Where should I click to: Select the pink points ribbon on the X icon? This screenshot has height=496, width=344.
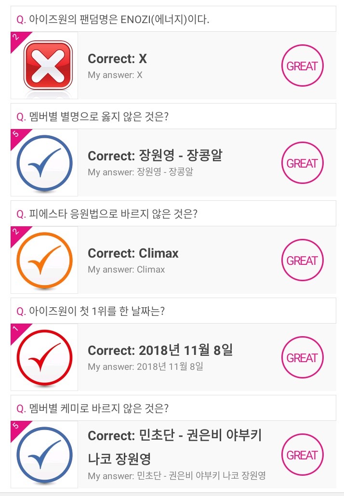16,38
